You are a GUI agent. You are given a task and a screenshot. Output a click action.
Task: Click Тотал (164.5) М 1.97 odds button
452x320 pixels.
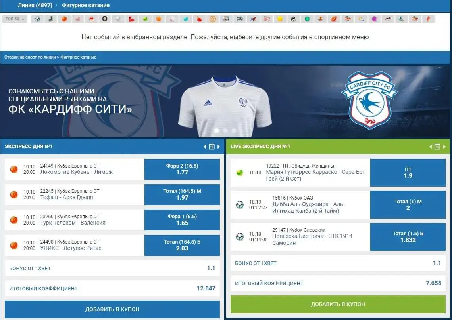tap(182, 194)
